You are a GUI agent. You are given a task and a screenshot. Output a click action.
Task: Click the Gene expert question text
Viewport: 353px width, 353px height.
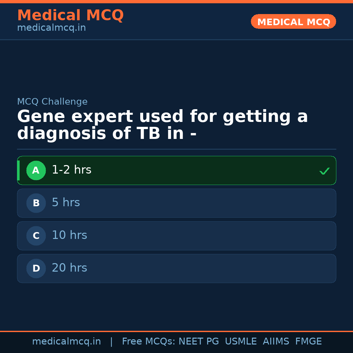point(162,125)
